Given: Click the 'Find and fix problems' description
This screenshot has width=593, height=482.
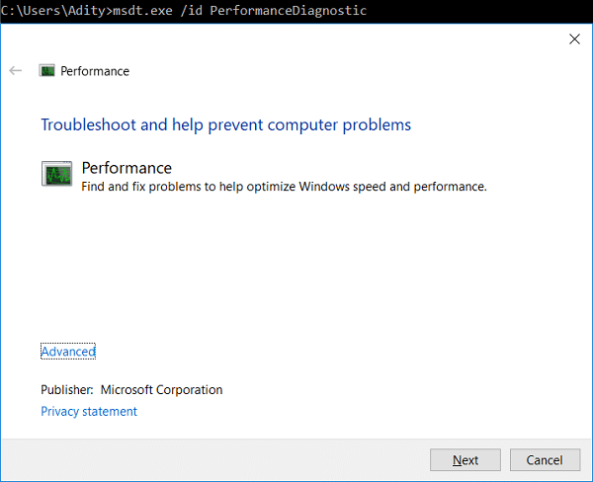Looking at the screenshot, I should (x=284, y=187).
